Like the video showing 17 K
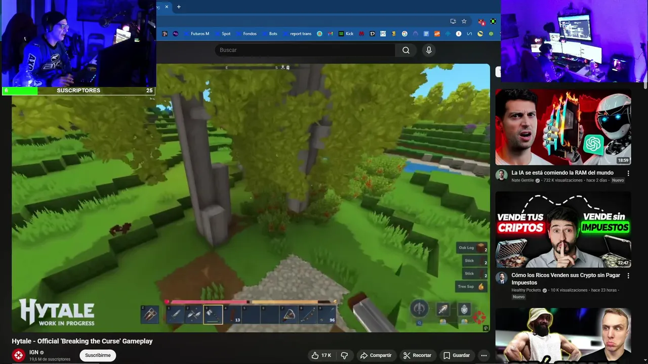 point(321,355)
